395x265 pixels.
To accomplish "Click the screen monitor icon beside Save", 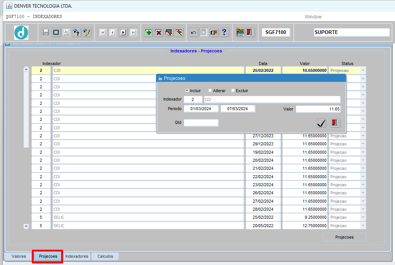I will pos(56,33).
